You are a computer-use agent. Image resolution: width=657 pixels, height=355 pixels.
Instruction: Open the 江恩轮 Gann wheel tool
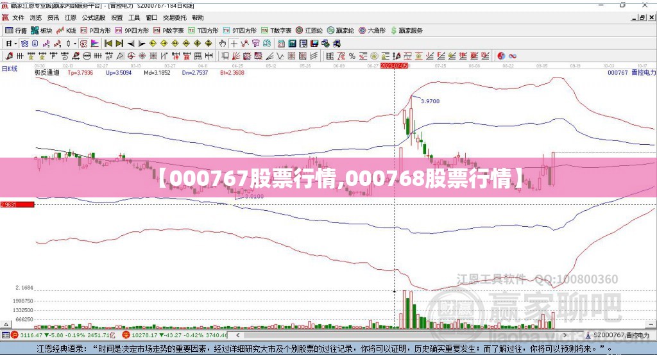[309, 31]
